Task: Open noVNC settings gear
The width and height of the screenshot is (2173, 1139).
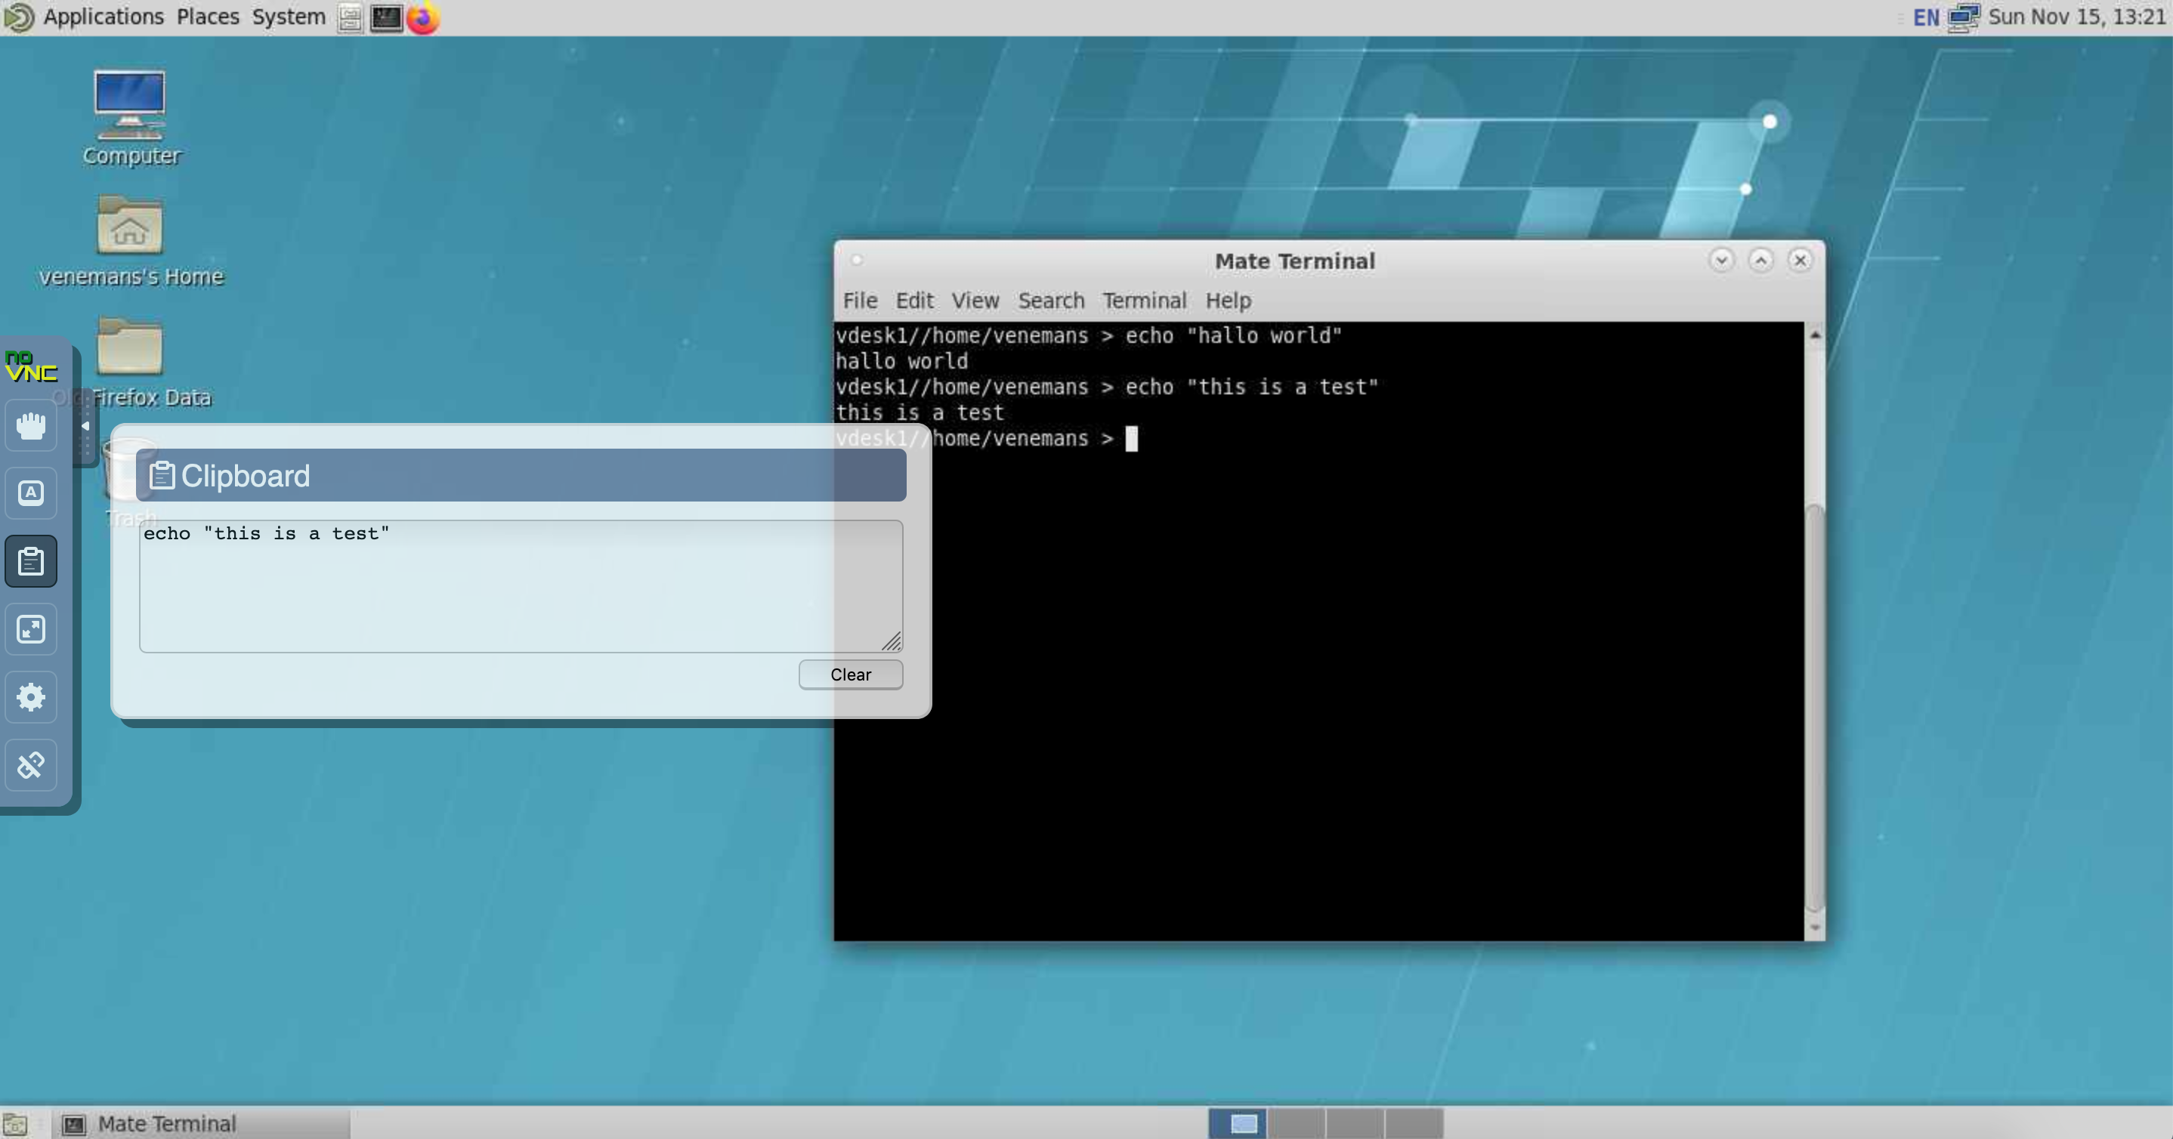Action: click(x=31, y=697)
